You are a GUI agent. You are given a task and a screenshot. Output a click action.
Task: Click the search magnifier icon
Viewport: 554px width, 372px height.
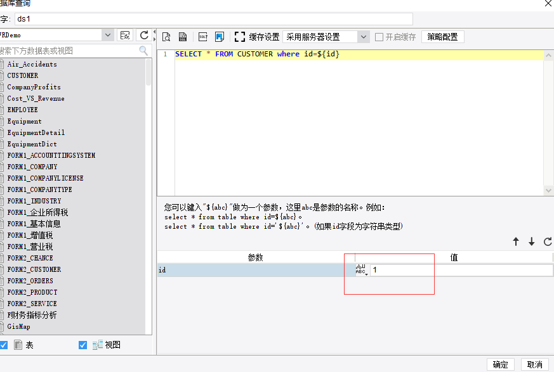pos(143,51)
